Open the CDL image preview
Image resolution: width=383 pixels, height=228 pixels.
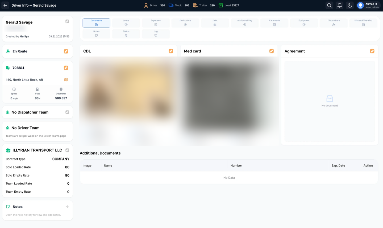tap(128, 101)
